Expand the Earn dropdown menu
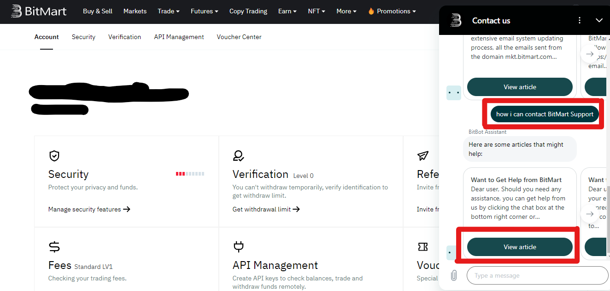Screen dimensions: 610x291 (x=287, y=11)
